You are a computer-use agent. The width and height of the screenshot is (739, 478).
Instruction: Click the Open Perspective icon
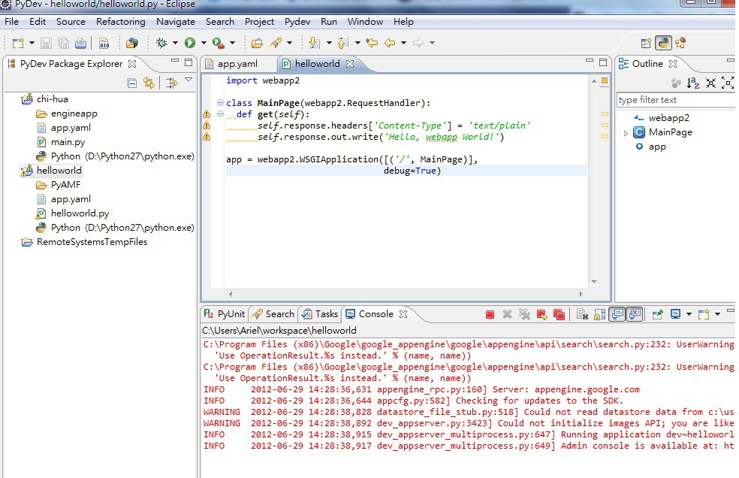point(645,43)
